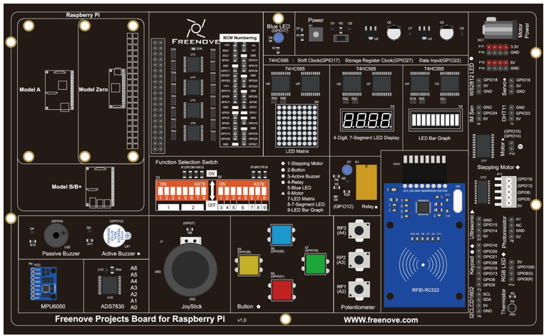Select the yellow relay K1 component

point(366,182)
